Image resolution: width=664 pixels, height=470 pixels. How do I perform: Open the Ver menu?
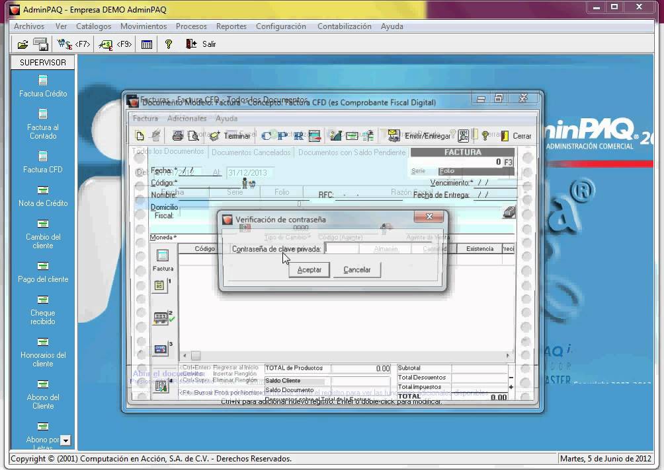[61, 26]
